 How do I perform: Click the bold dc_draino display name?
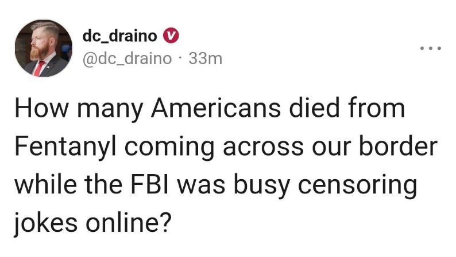[119, 36]
